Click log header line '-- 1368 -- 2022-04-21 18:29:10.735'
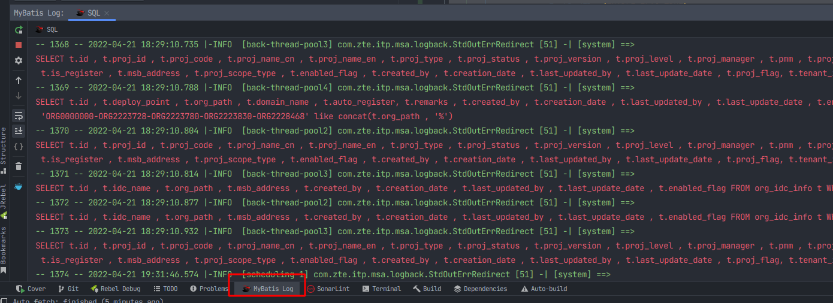This screenshot has width=833, height=303. 335,45
